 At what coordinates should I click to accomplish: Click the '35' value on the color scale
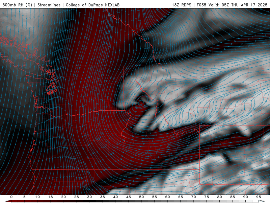click(x=103, y=197)
